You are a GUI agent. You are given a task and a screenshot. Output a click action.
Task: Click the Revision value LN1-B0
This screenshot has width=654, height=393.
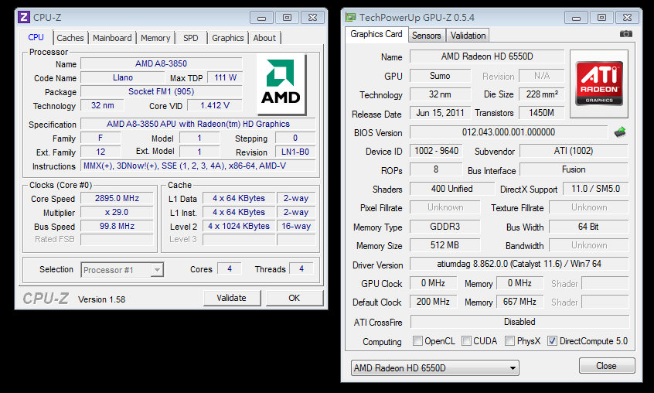[295, 152]
